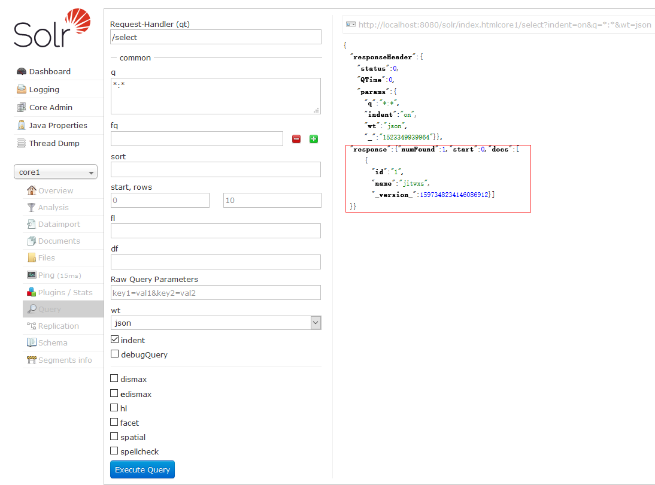Open the Dashboard page
Viewport: 655px width, 485px height.
tap(50, 71)
